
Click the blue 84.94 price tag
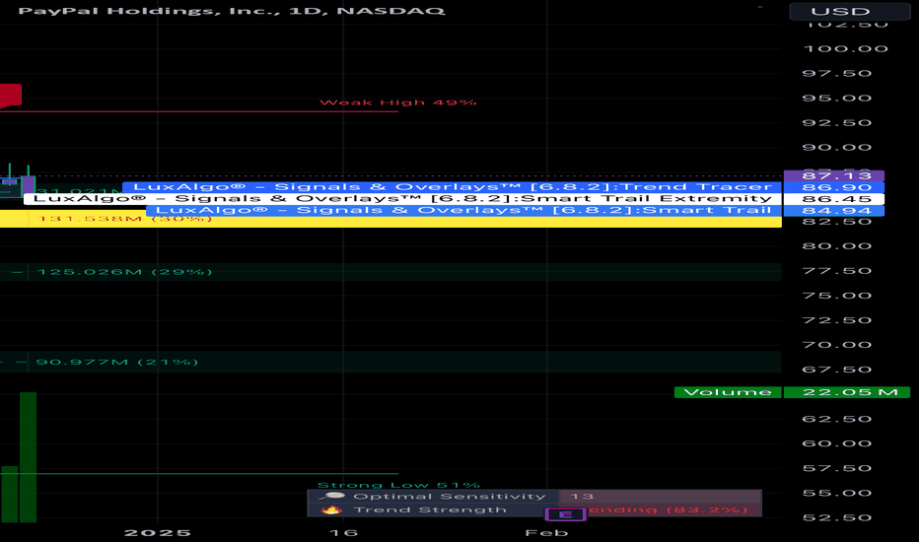click(834, 210)
